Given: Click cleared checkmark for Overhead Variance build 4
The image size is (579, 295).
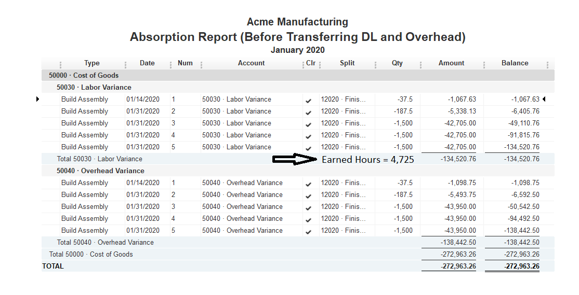Looking at the screenshot, I should tap(309, 220).
